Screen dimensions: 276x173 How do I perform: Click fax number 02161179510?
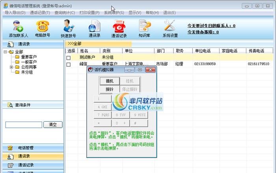[259, 64]
